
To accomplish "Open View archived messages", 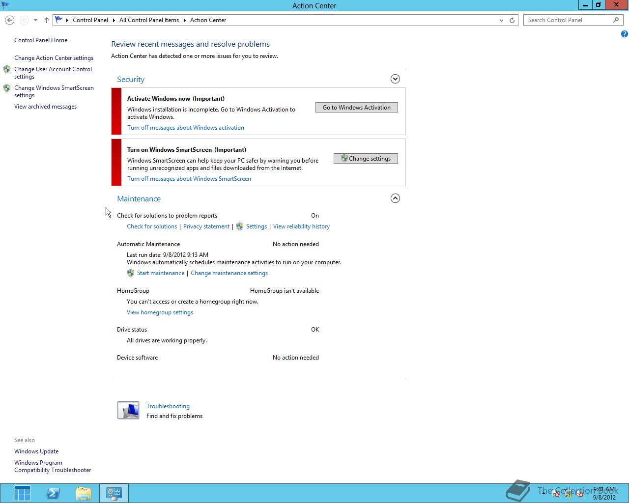I will tap(45, 107).
